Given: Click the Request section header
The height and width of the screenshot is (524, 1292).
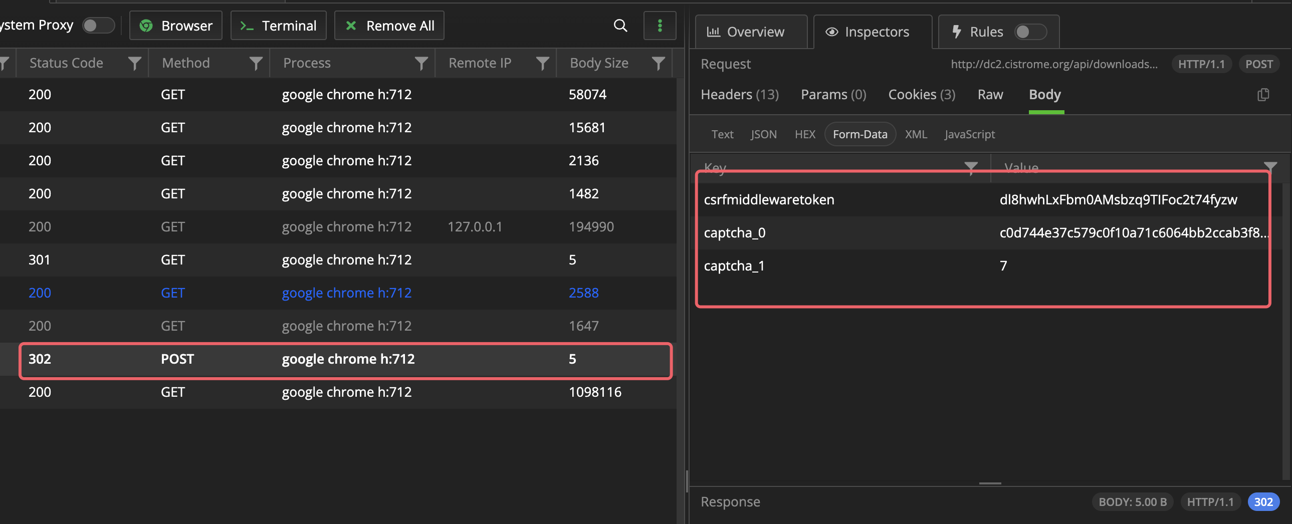Looking at the screenshot, I should [x=725, y=64].
